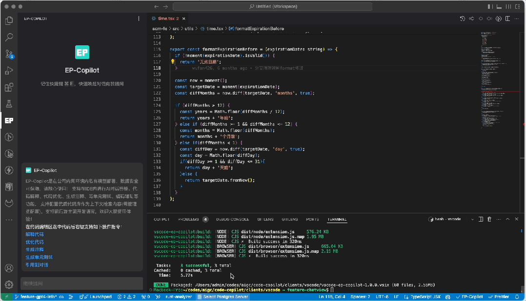
Task: Click the file history clock icon
Action: (x=462, y=19)
